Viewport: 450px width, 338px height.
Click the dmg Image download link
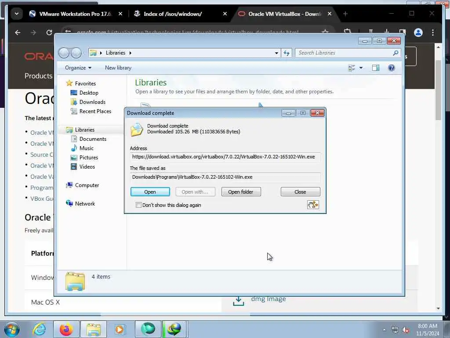[x=268, y=299]
